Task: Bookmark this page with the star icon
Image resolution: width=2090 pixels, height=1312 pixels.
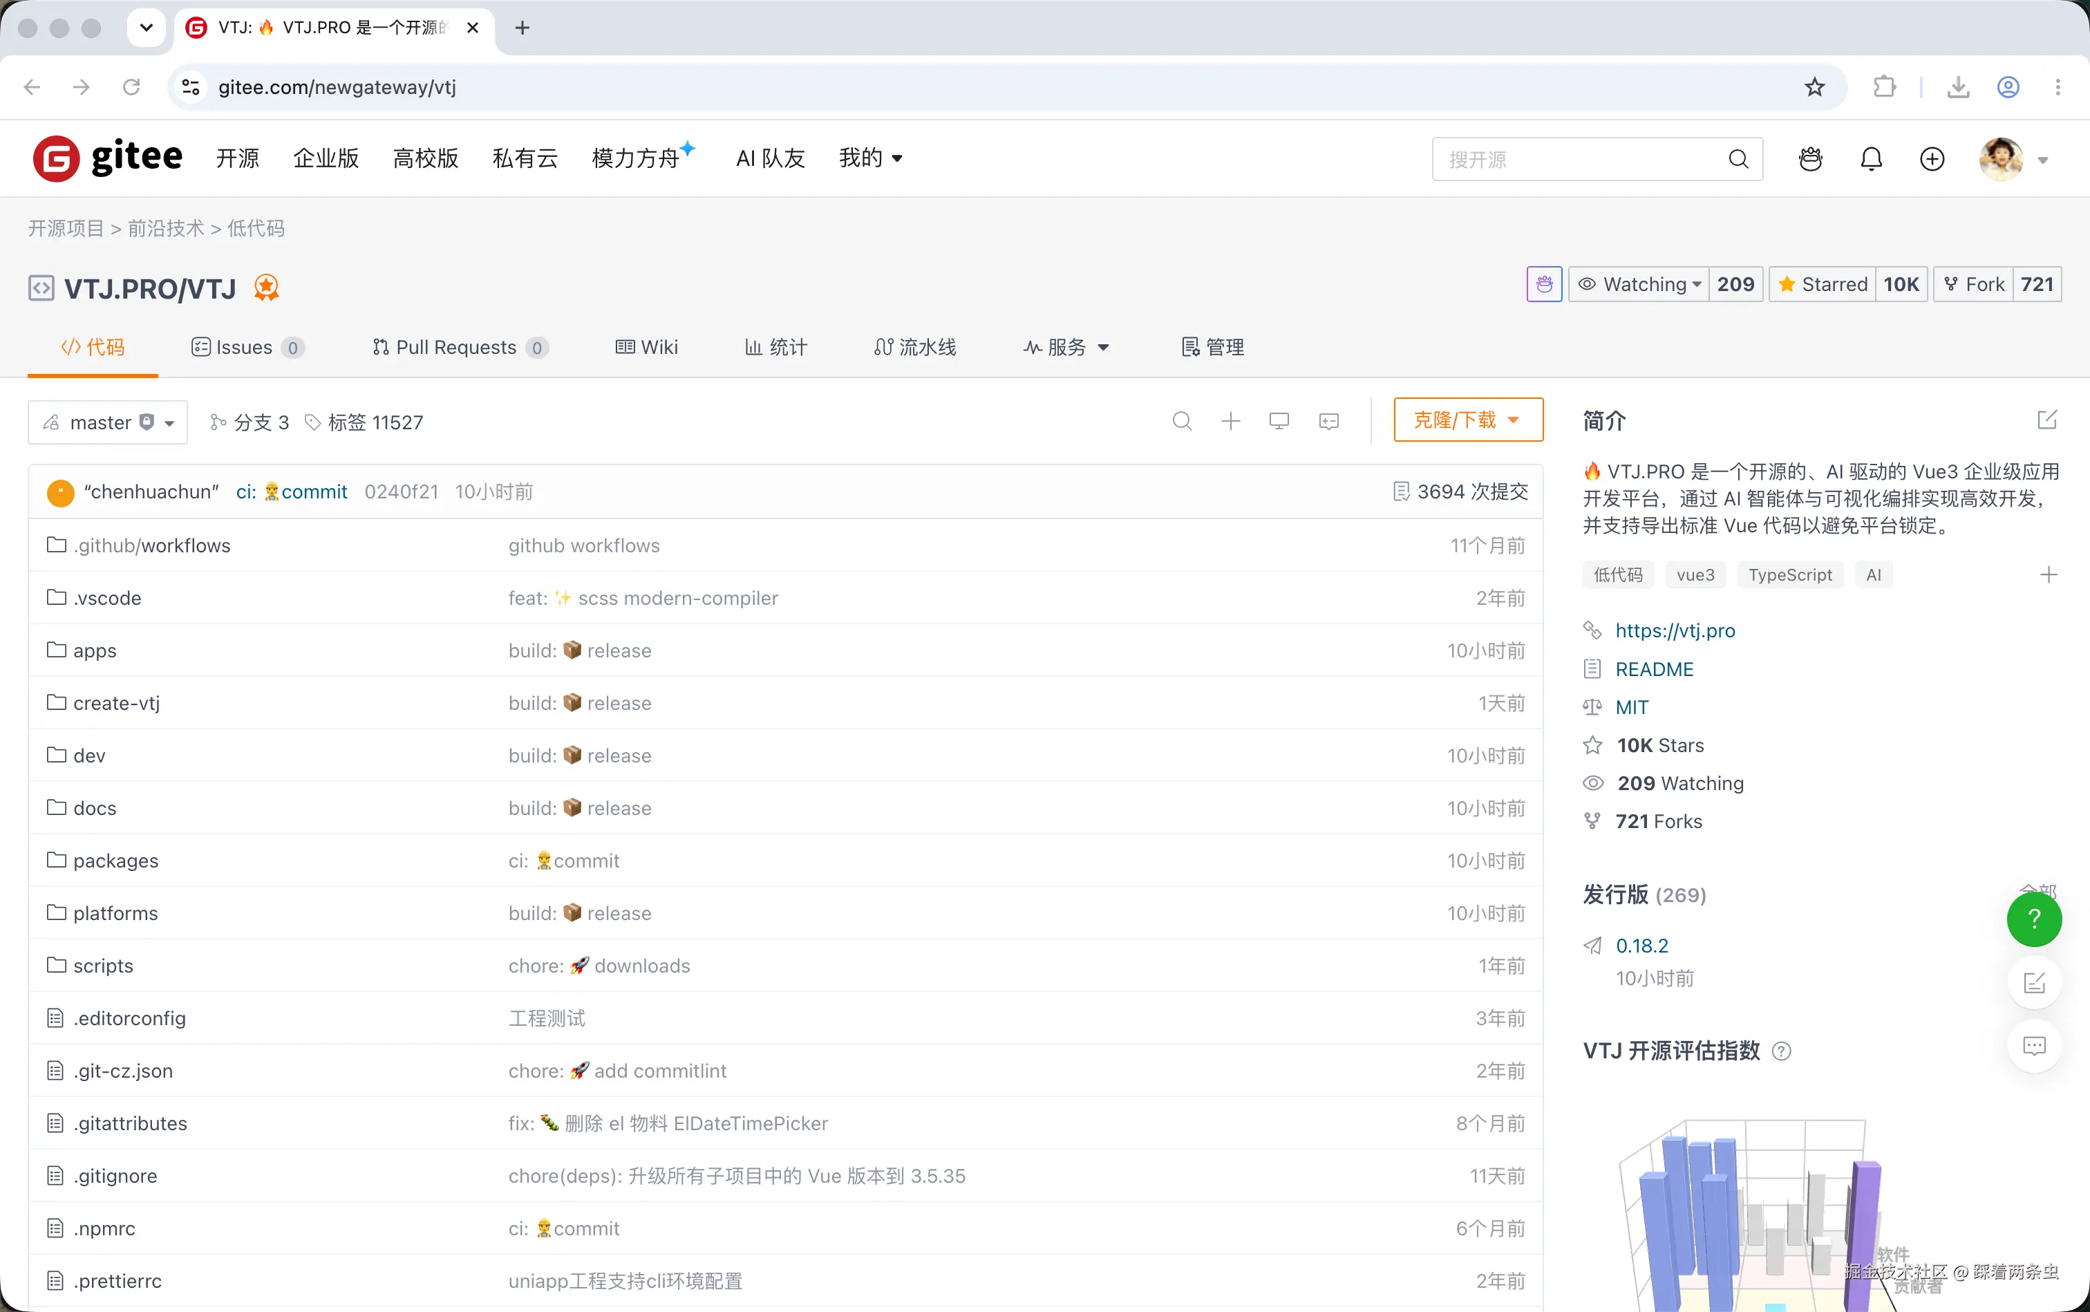Action: click(1815, 87)
